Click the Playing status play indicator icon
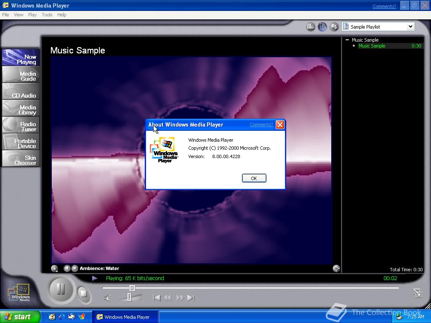Screen dimensions: 431x323 [95, 278]
